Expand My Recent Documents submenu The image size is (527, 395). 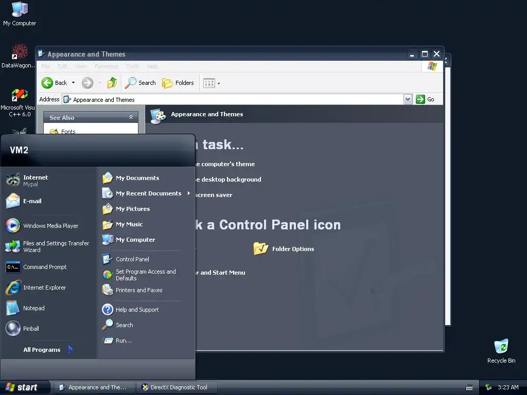tap(146, 193)
